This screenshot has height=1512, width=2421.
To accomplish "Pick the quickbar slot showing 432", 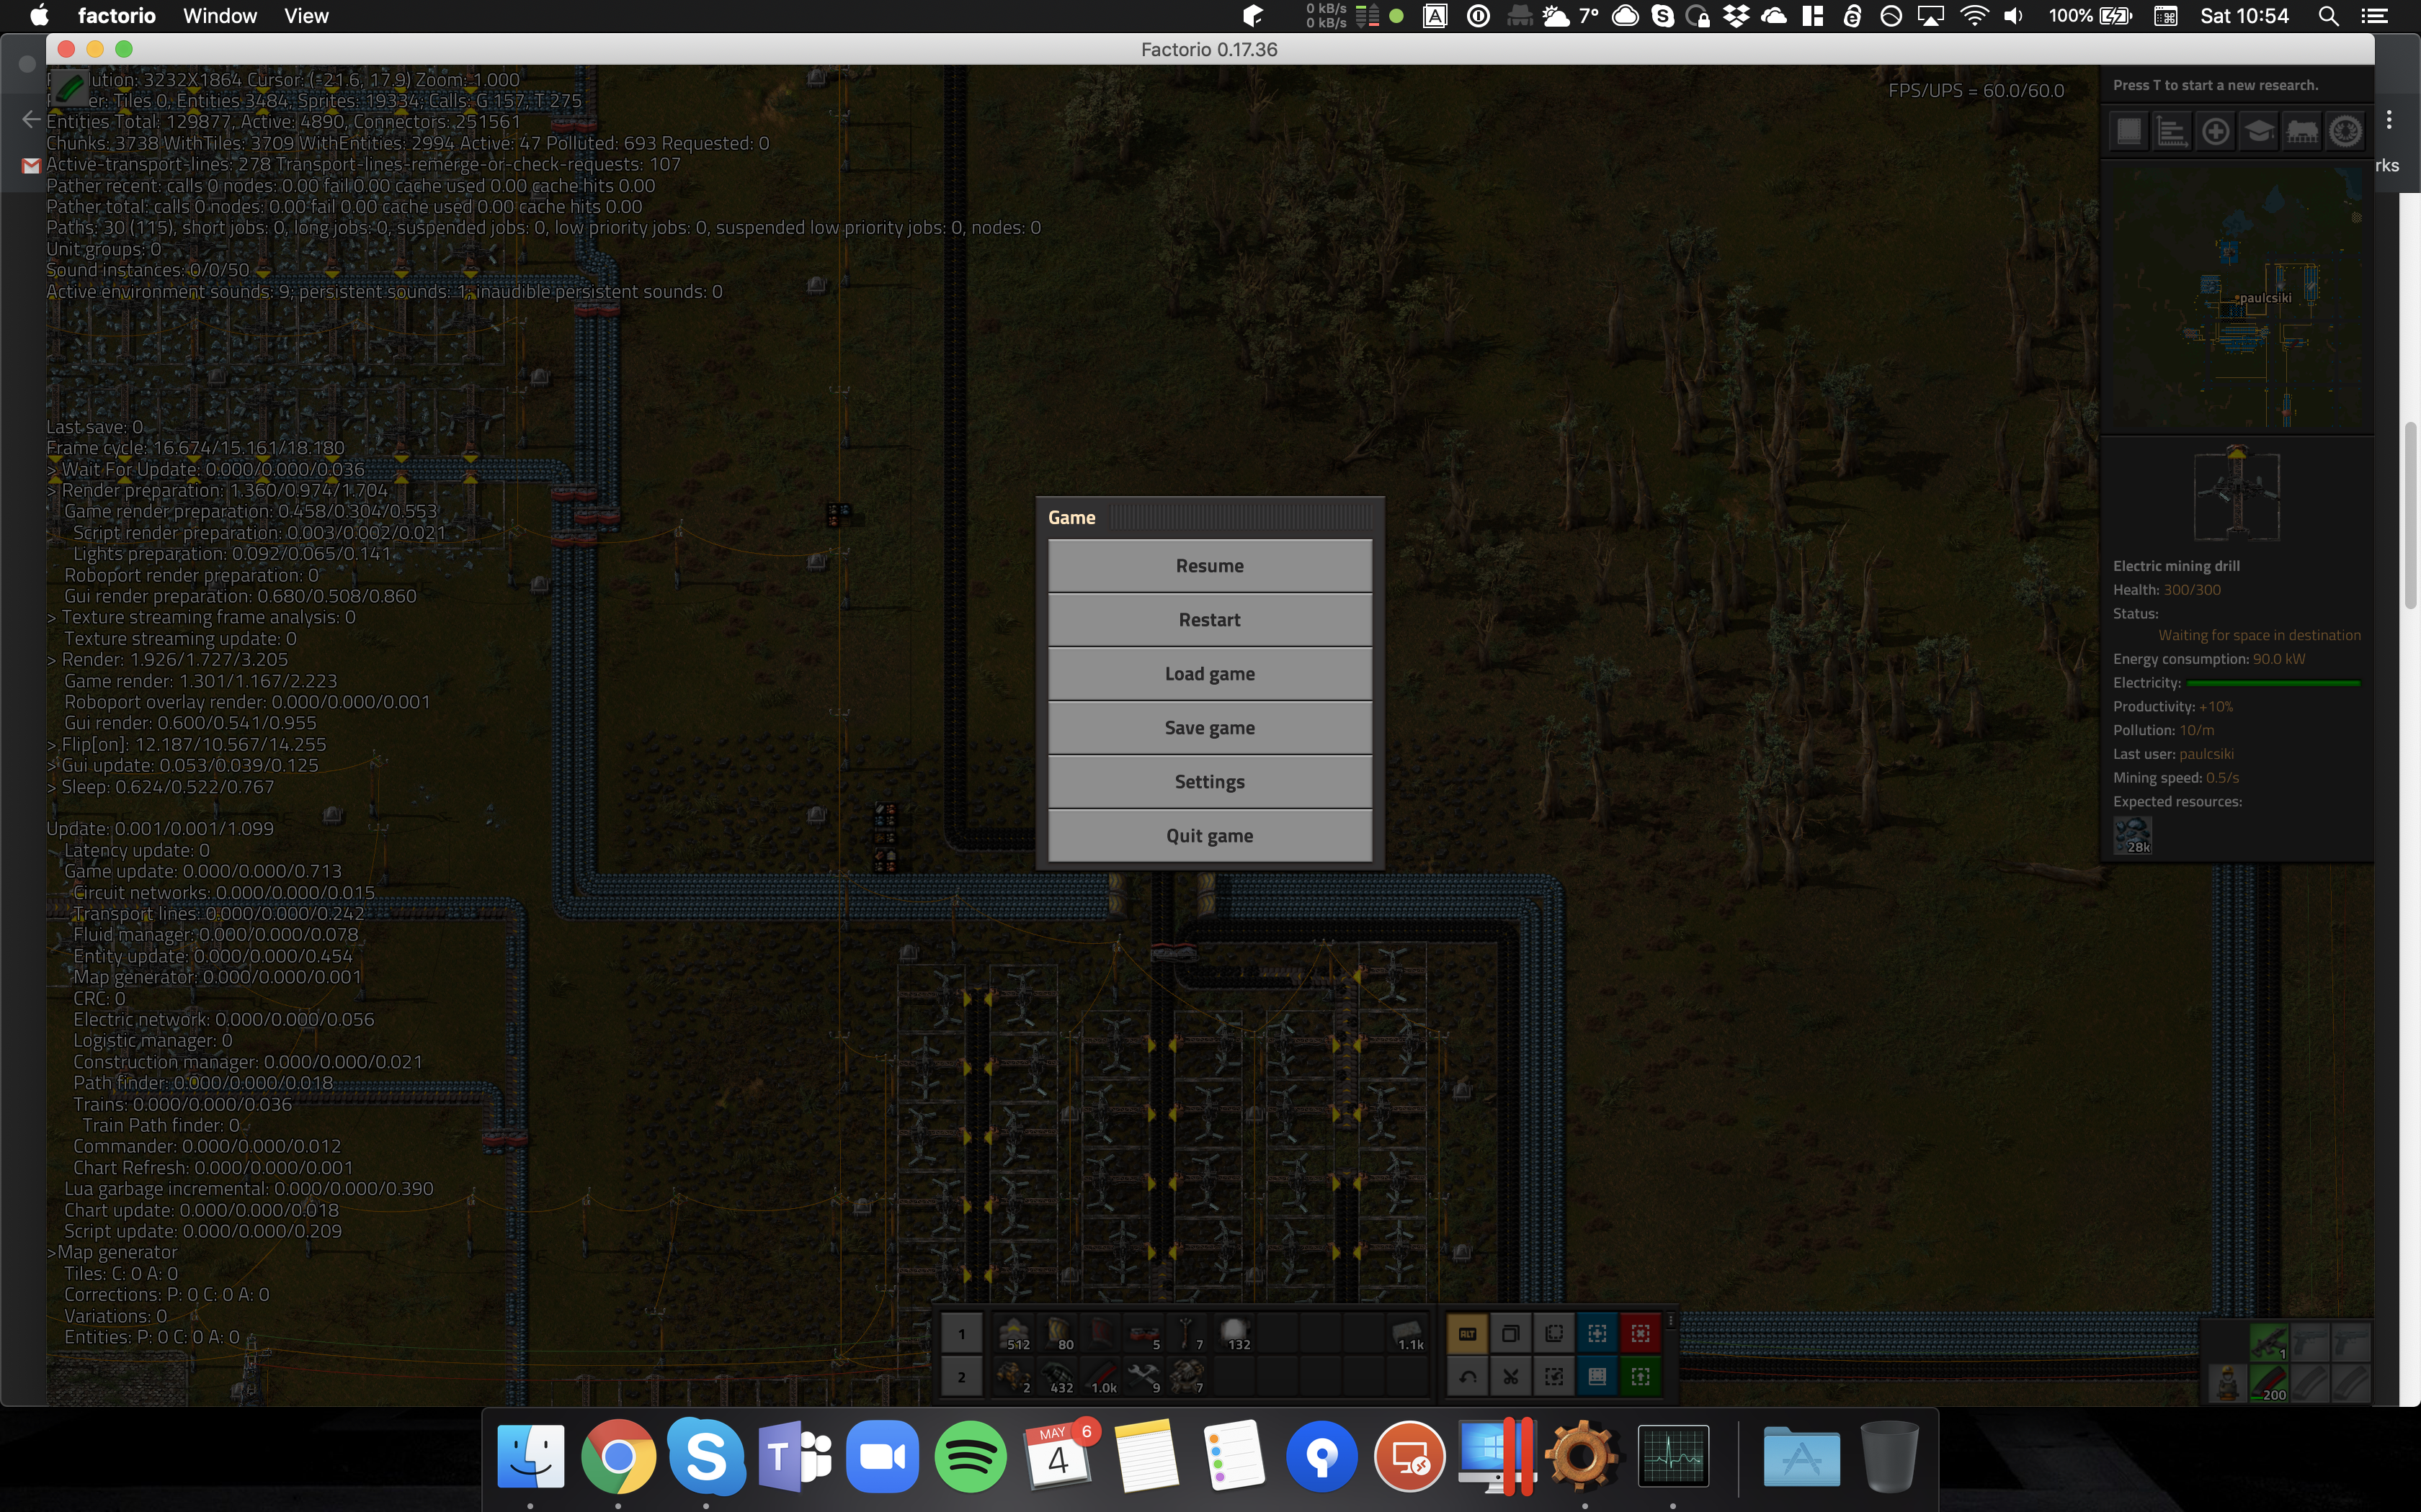I will click(x=1058, y=1377).
